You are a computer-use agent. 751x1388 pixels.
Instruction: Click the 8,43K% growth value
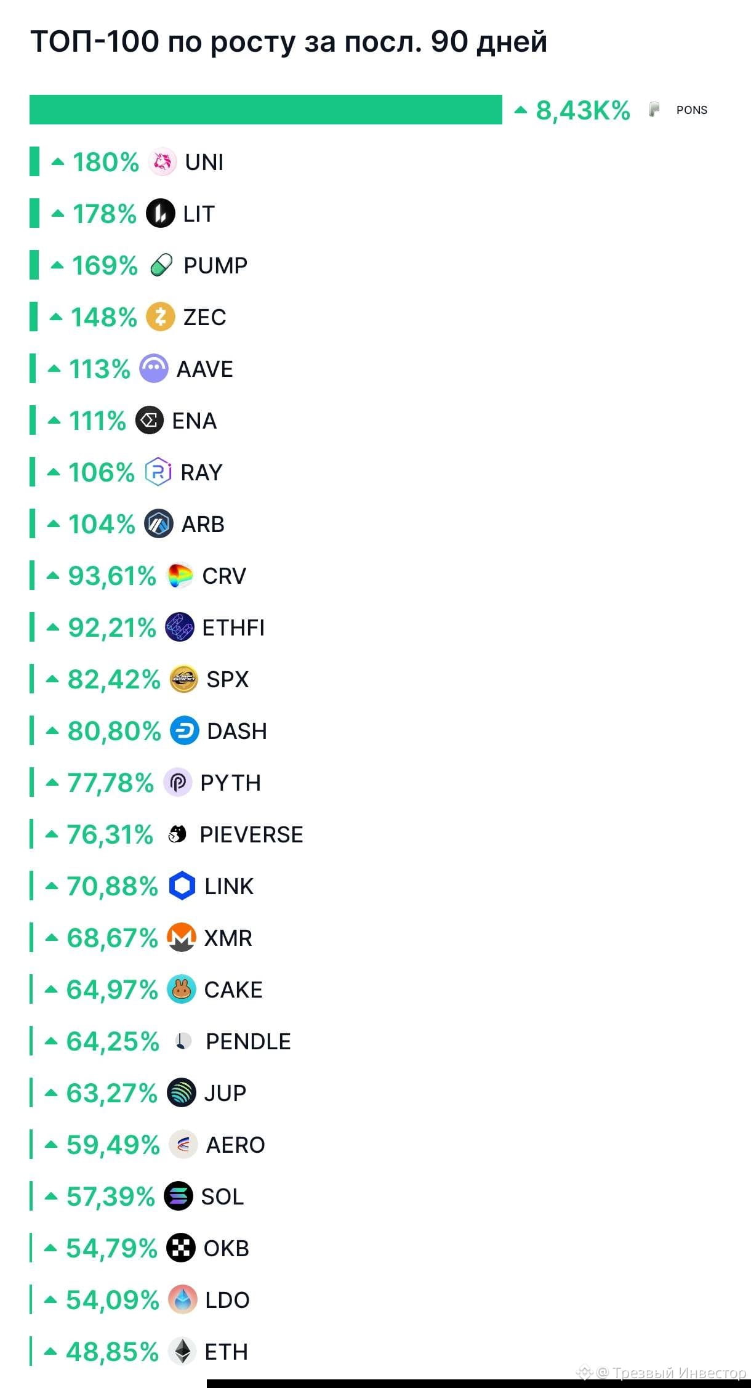[x=582, y=110]
